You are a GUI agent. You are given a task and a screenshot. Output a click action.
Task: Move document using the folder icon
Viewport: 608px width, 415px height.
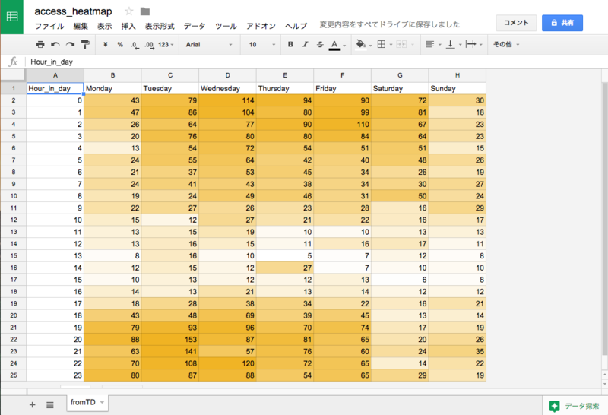[x=145, y=11]
